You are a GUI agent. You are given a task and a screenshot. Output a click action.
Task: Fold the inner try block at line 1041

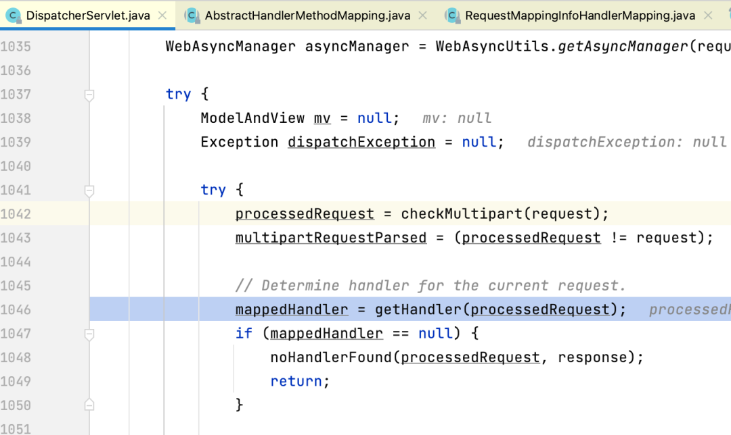click(x=89, y=191)
